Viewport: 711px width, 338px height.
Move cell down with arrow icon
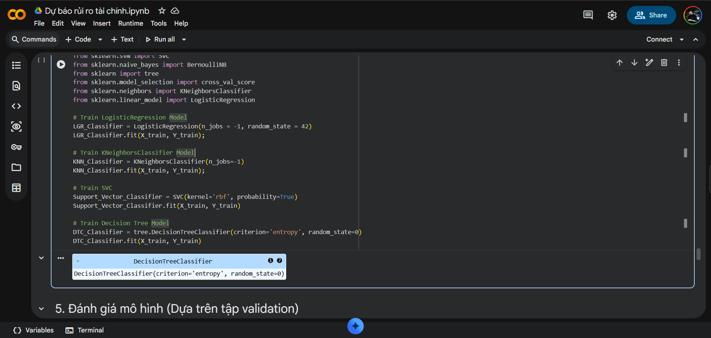click(634, 62)
